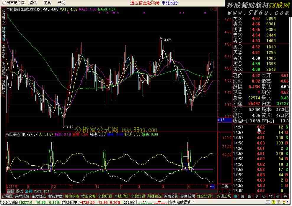Image resolution: width=292 pixels, height=206 pixels.
Task: Click the 4.15 blue price marker on axis
Action: coord(225,120)
